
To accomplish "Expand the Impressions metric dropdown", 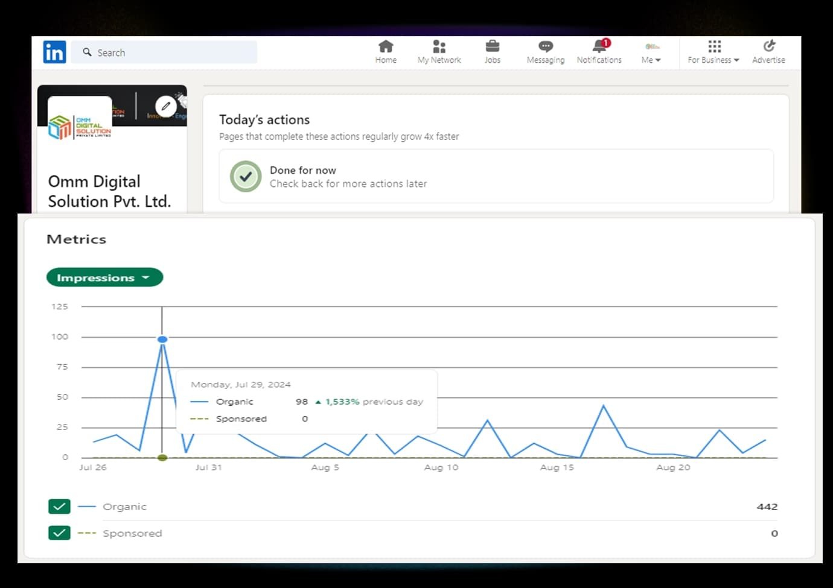I will point(104,277).
